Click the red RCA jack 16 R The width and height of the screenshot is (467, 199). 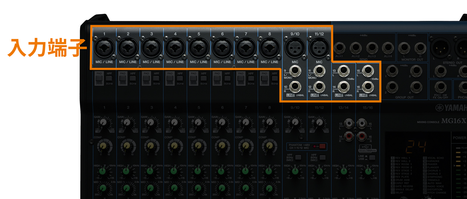[362, 136]
